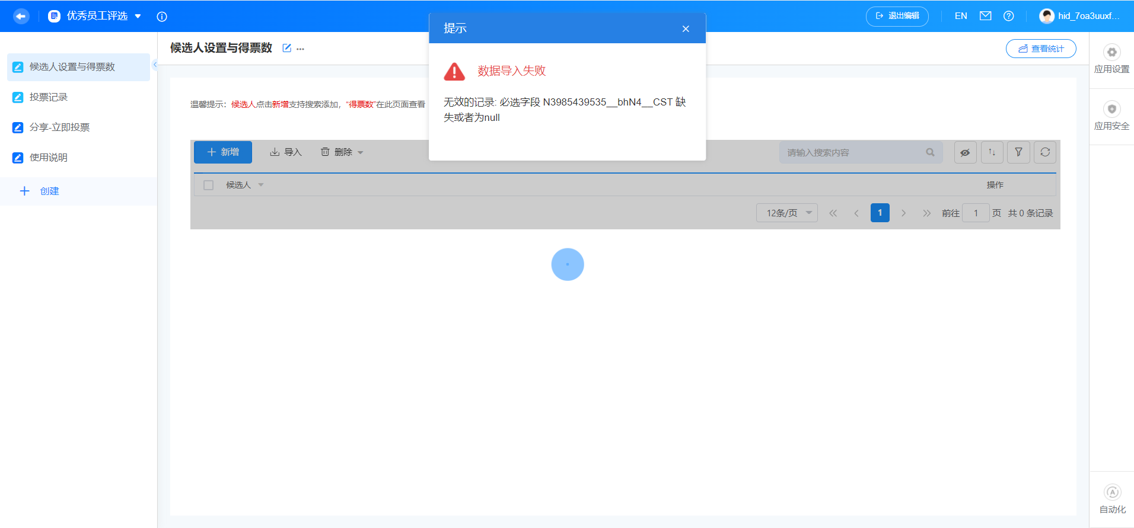Screen dimensions: 1134x528
Task: Open the help question mark icon
Action: tap(1008, 16)
